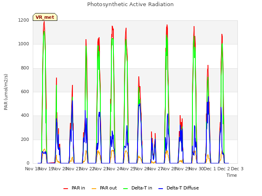
Task: Click the 1000 y-axis tick label
Action: click(x=24, y=44)
